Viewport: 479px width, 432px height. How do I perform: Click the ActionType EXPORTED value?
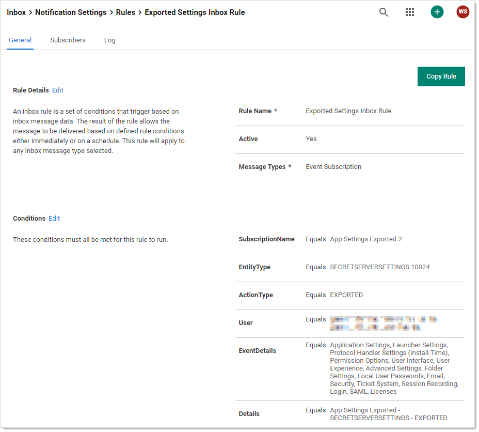click(x=346, y=295)
